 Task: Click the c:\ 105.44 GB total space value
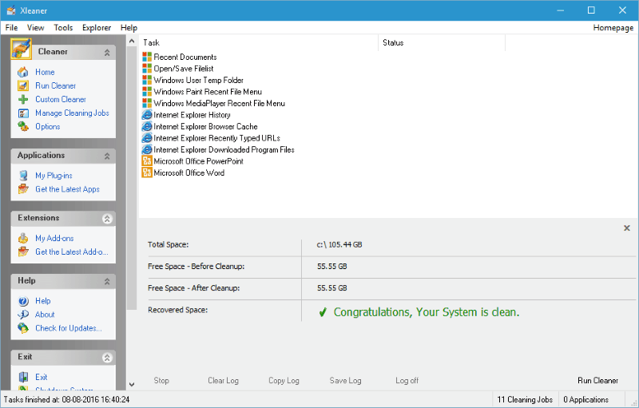[x=339, y=244]
